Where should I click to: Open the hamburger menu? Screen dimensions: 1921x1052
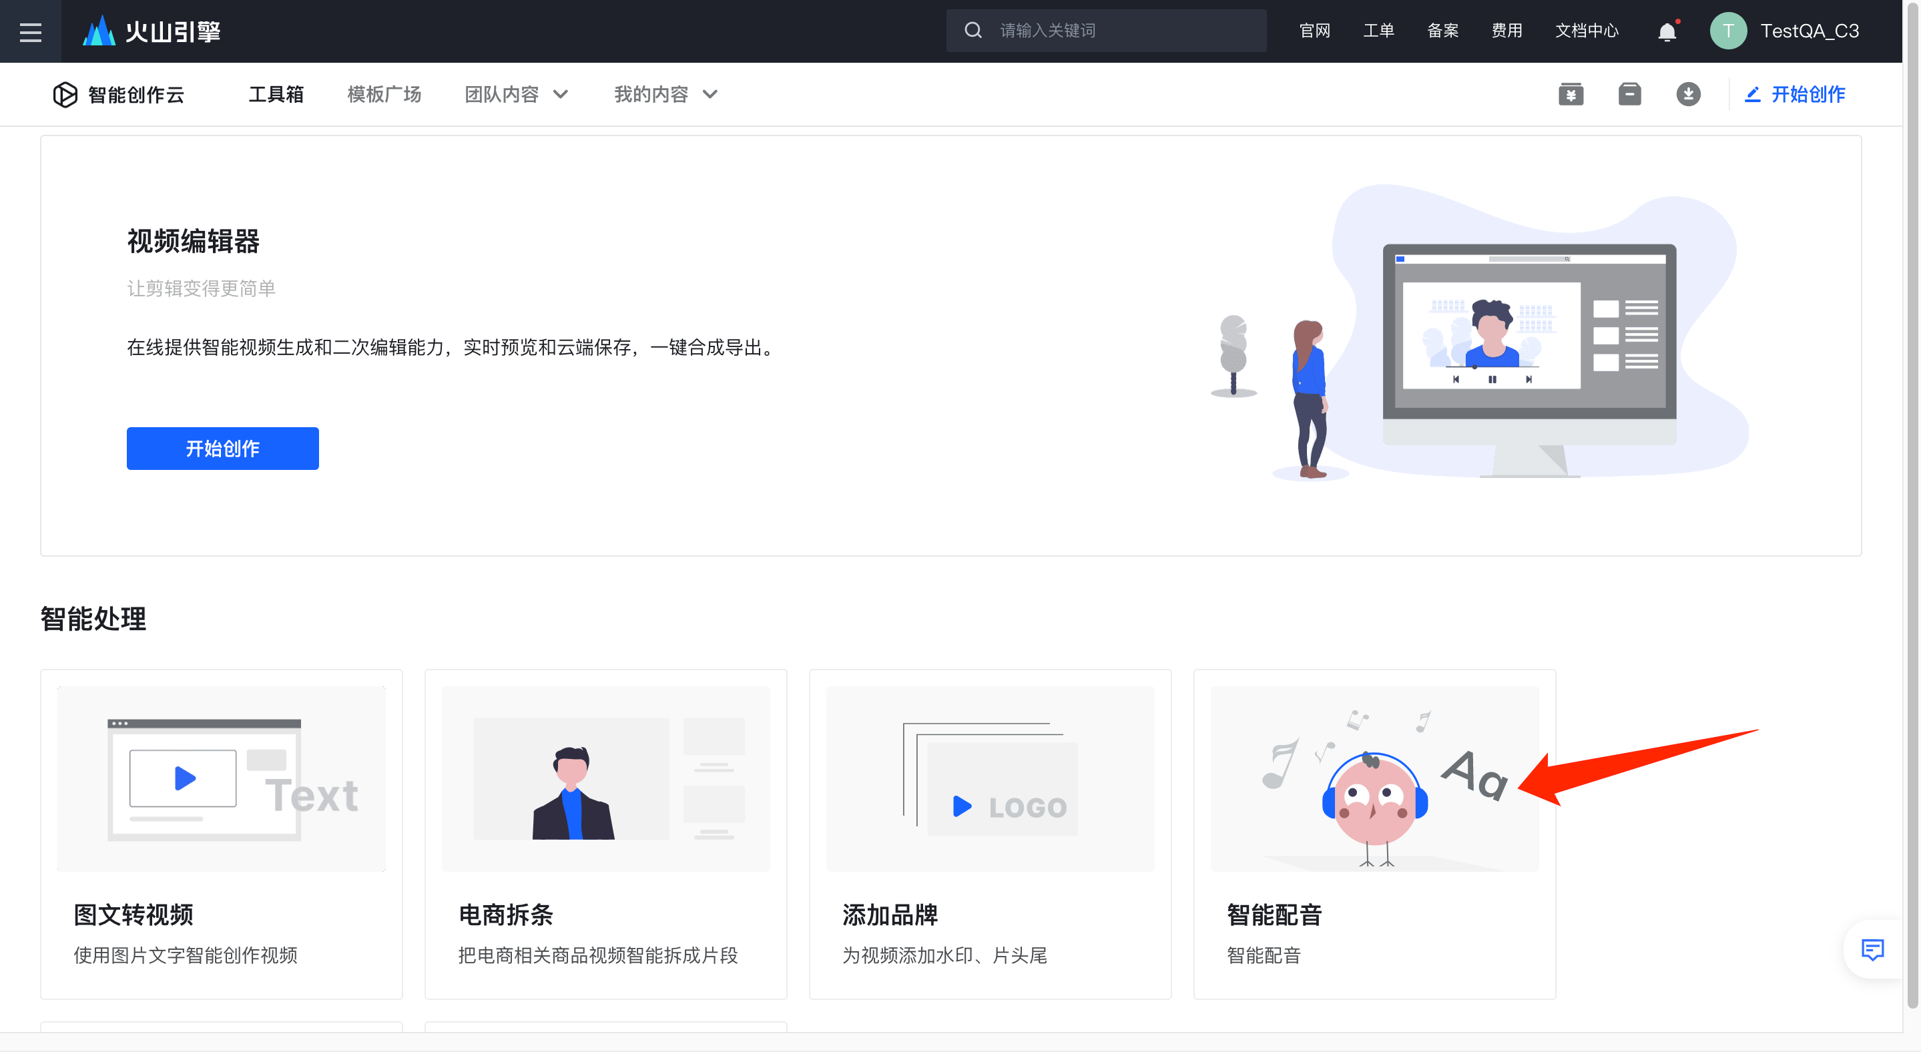click(31, 31)
